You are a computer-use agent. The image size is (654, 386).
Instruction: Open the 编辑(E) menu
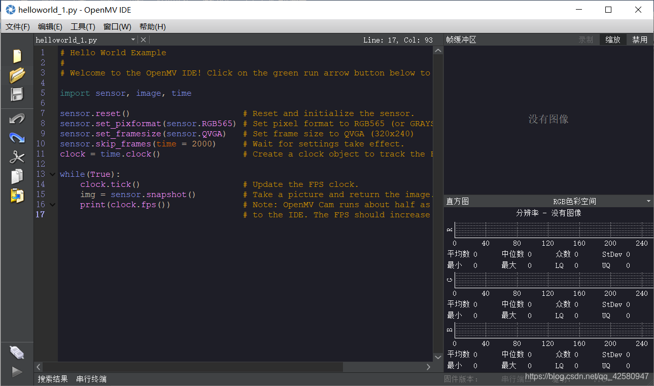tap(50, 27)
